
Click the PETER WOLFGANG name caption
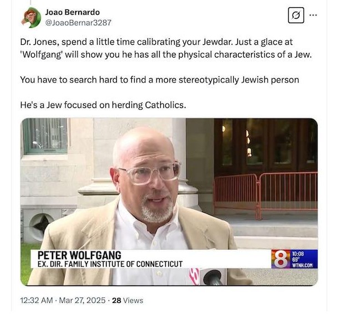79,255
